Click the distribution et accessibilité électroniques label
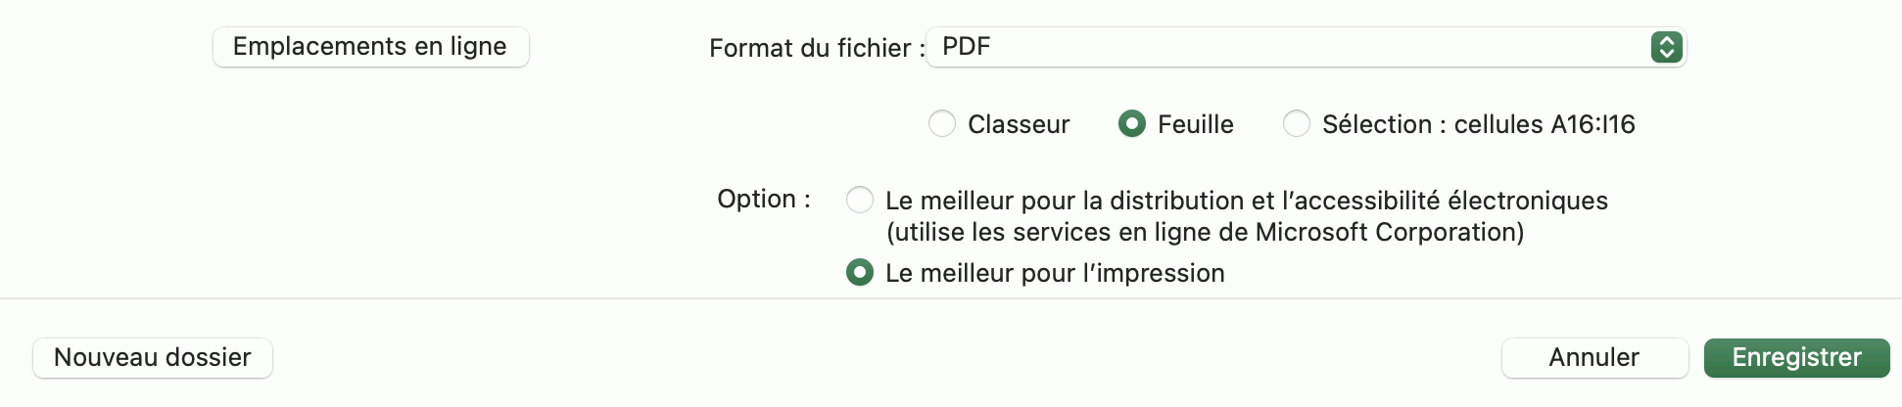Image resolution: width=1902 pixels, height=407 pixels. coord(1246,201)
